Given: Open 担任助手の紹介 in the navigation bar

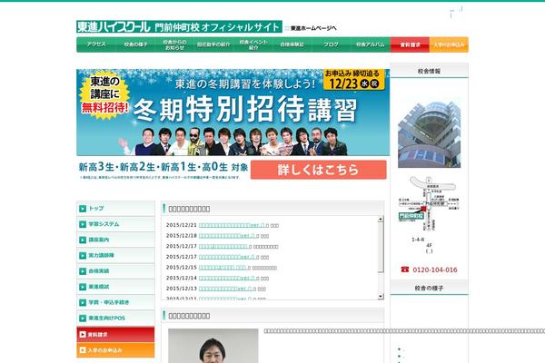Looking at the screenshot, I should (x=213, y=44).
